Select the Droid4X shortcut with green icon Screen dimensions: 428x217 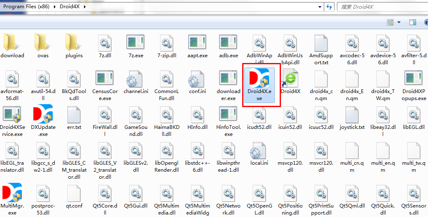[x=290, y=78]
